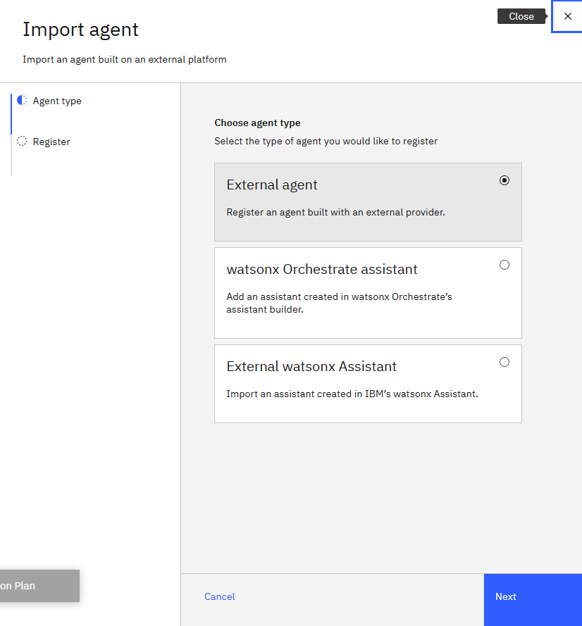
Task: Click the 'Add an assistant created in watsonx Orchestrate's' description
Action: (x=339, y=303)
